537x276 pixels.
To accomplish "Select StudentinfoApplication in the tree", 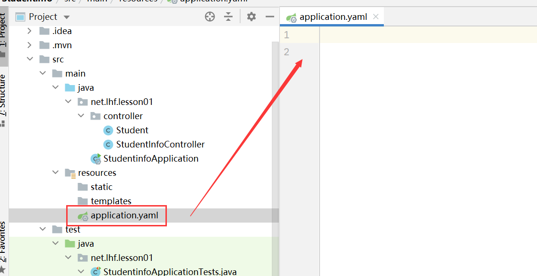I will tap(151, 158).
